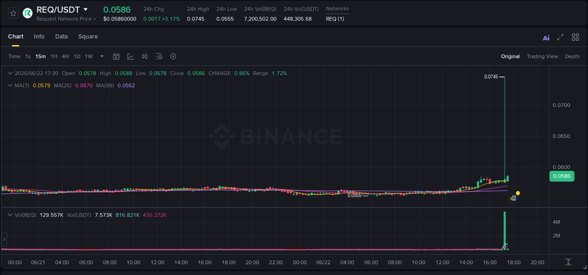The height and width of the screenshot is (275, 588).
Task: Click the 06/22 date on time axis
Action: click(x=324, y=262)
